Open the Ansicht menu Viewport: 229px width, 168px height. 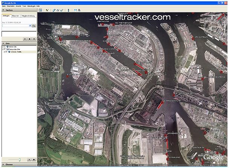coord(18,6)
